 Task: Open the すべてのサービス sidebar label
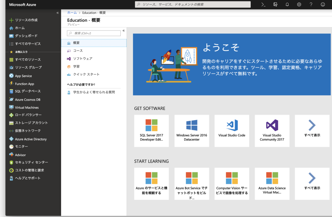coord(28,44)
